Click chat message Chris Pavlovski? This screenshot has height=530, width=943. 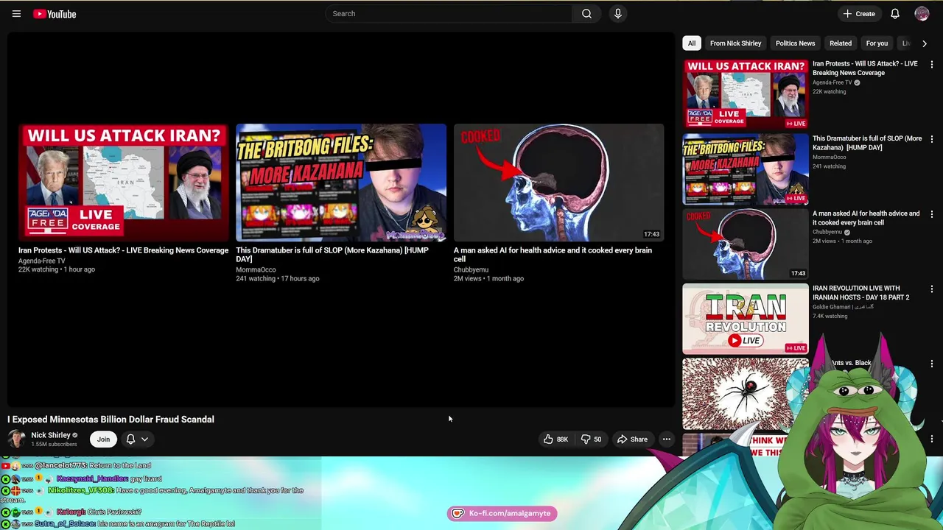[x=114, y=512]
